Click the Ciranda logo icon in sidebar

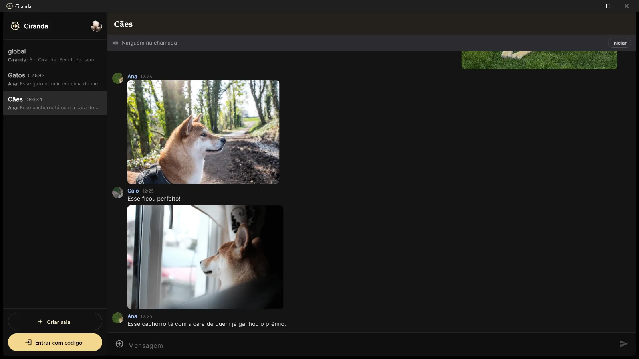[x=15, y=26]
